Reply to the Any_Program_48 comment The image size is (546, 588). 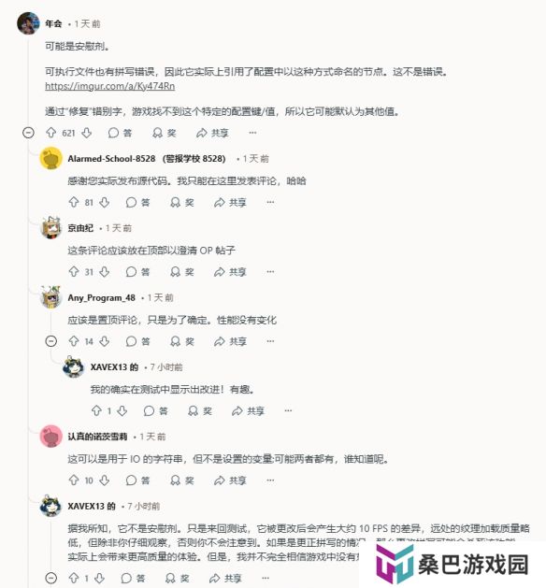(137, 341)
